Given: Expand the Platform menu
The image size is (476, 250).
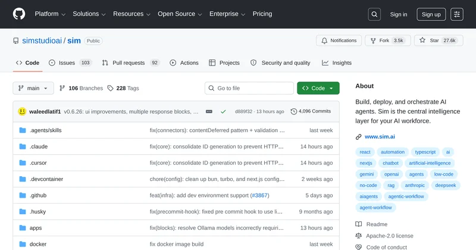Looking at the screenshot, I should tap(49, 14).
